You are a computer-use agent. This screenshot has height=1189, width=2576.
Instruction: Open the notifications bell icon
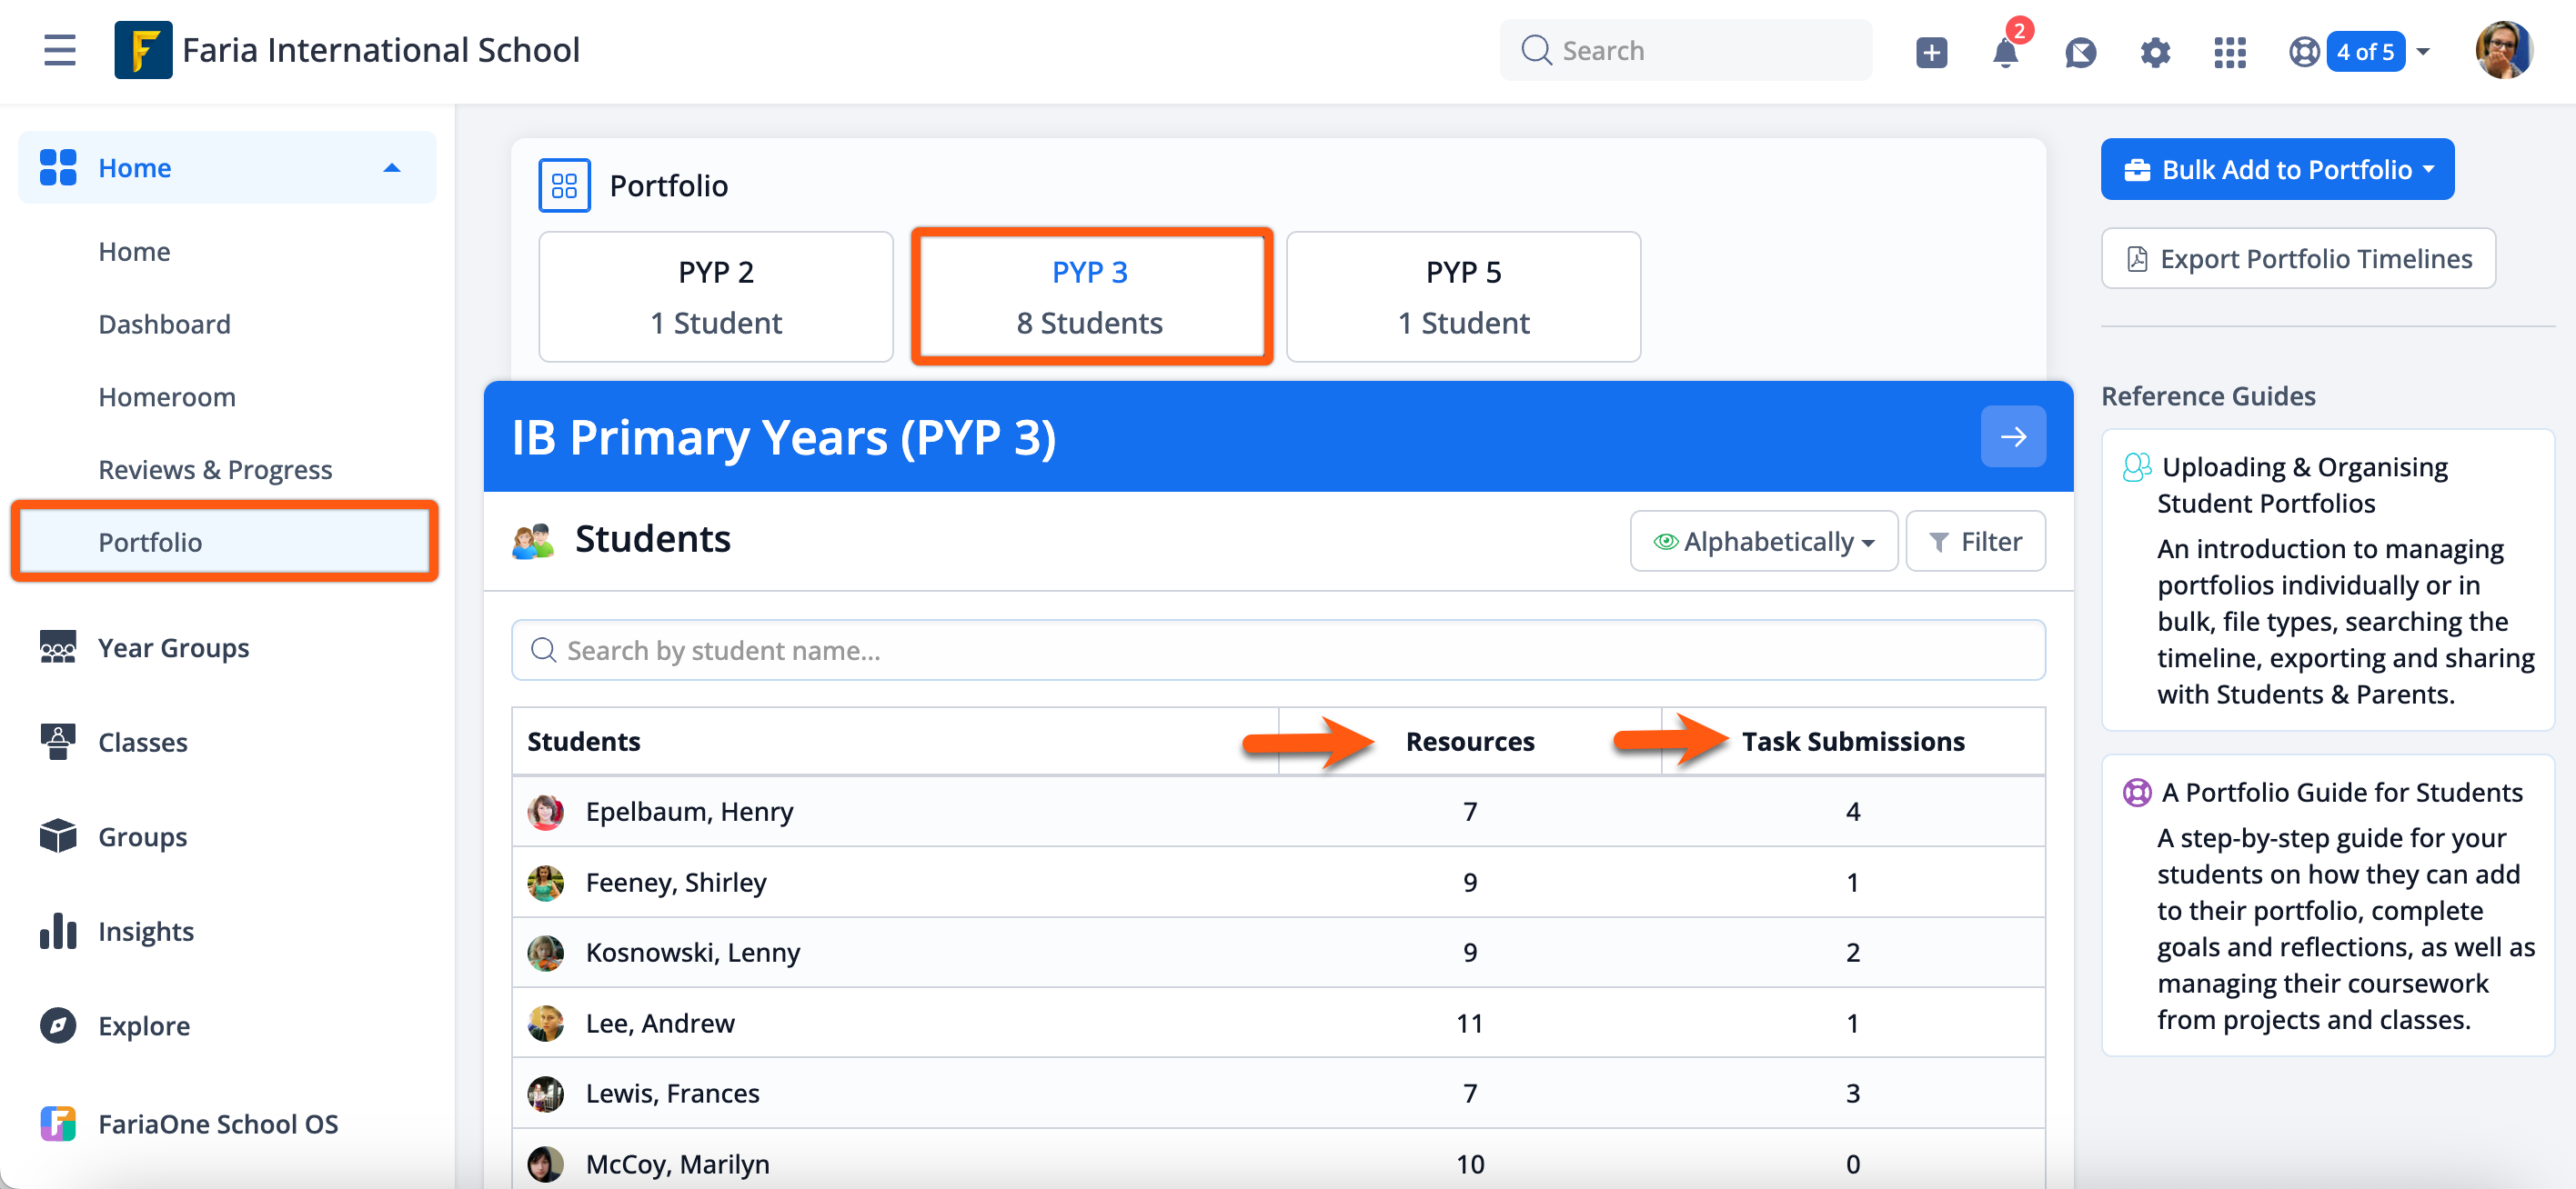2006,52
